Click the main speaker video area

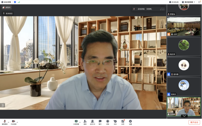click(83, 63)
